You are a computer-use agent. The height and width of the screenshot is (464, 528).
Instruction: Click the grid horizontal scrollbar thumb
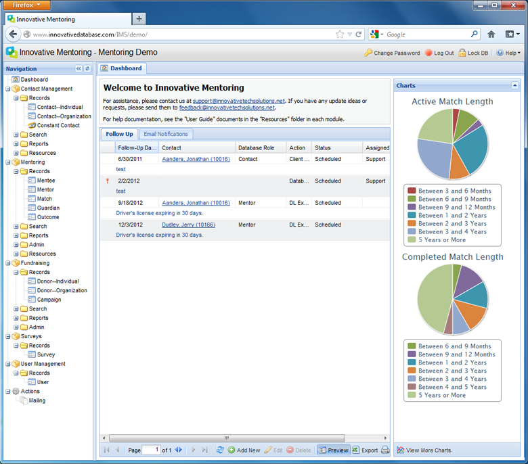coord(227,438)
